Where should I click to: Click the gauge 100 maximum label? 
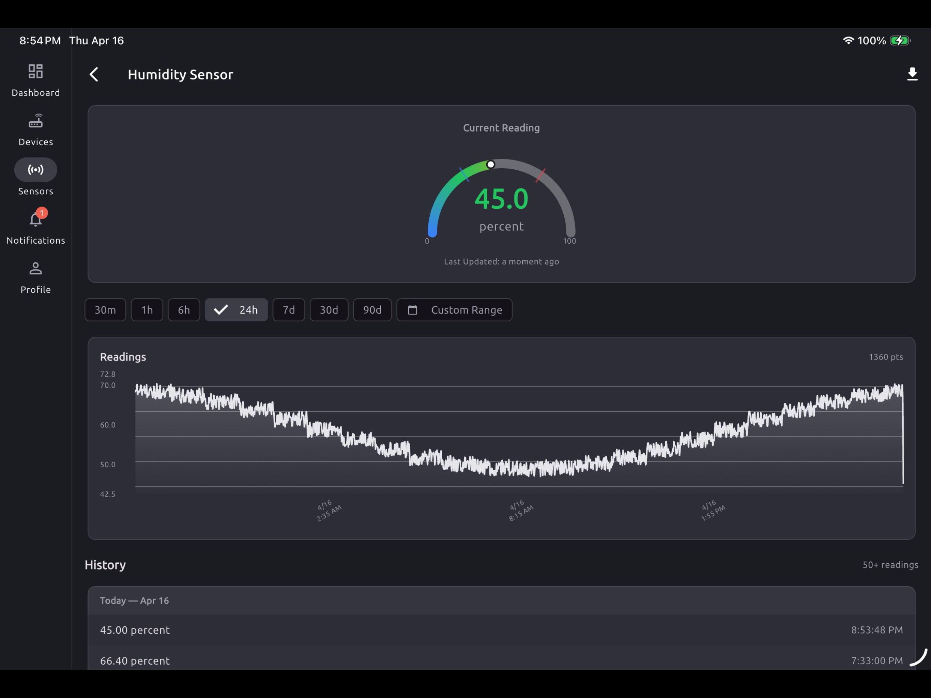(569, 241)
